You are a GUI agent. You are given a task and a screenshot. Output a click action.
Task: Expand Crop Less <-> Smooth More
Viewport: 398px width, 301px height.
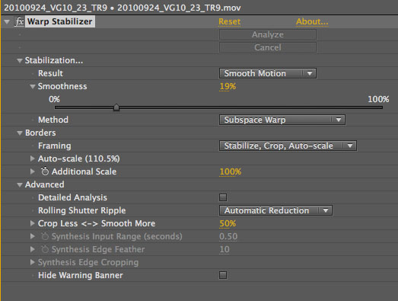click(32, 223)
